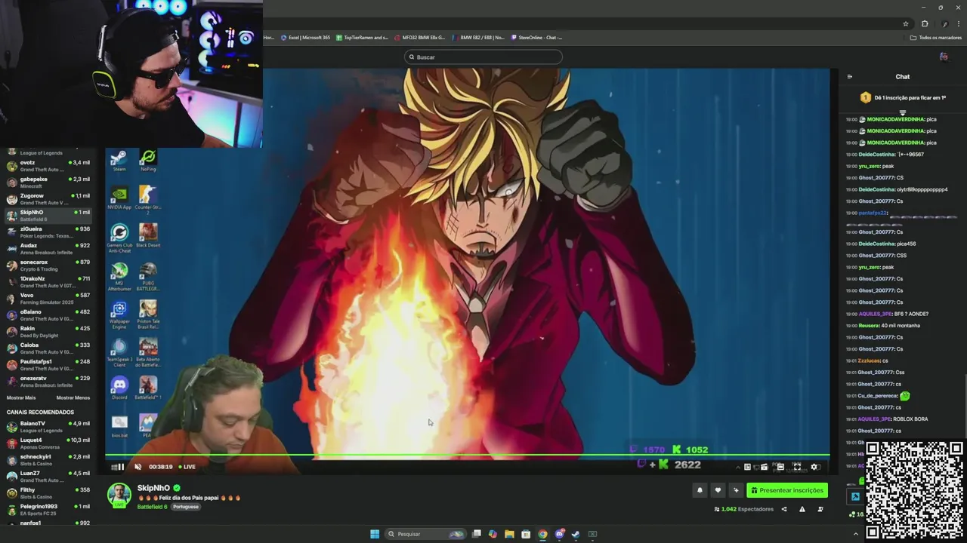This screenshot has height=543, width=967.
Task: Open browser extensions puzzle icon
Action: point(925,23)
